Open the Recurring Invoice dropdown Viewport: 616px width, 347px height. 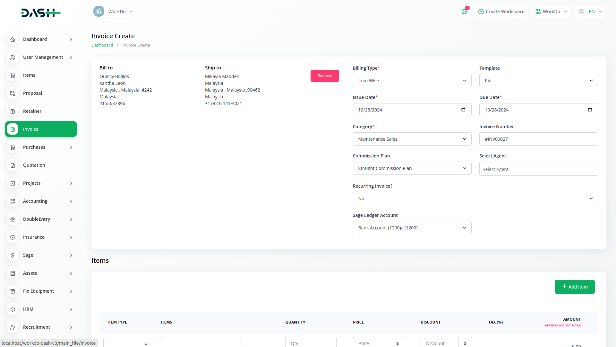475,199
